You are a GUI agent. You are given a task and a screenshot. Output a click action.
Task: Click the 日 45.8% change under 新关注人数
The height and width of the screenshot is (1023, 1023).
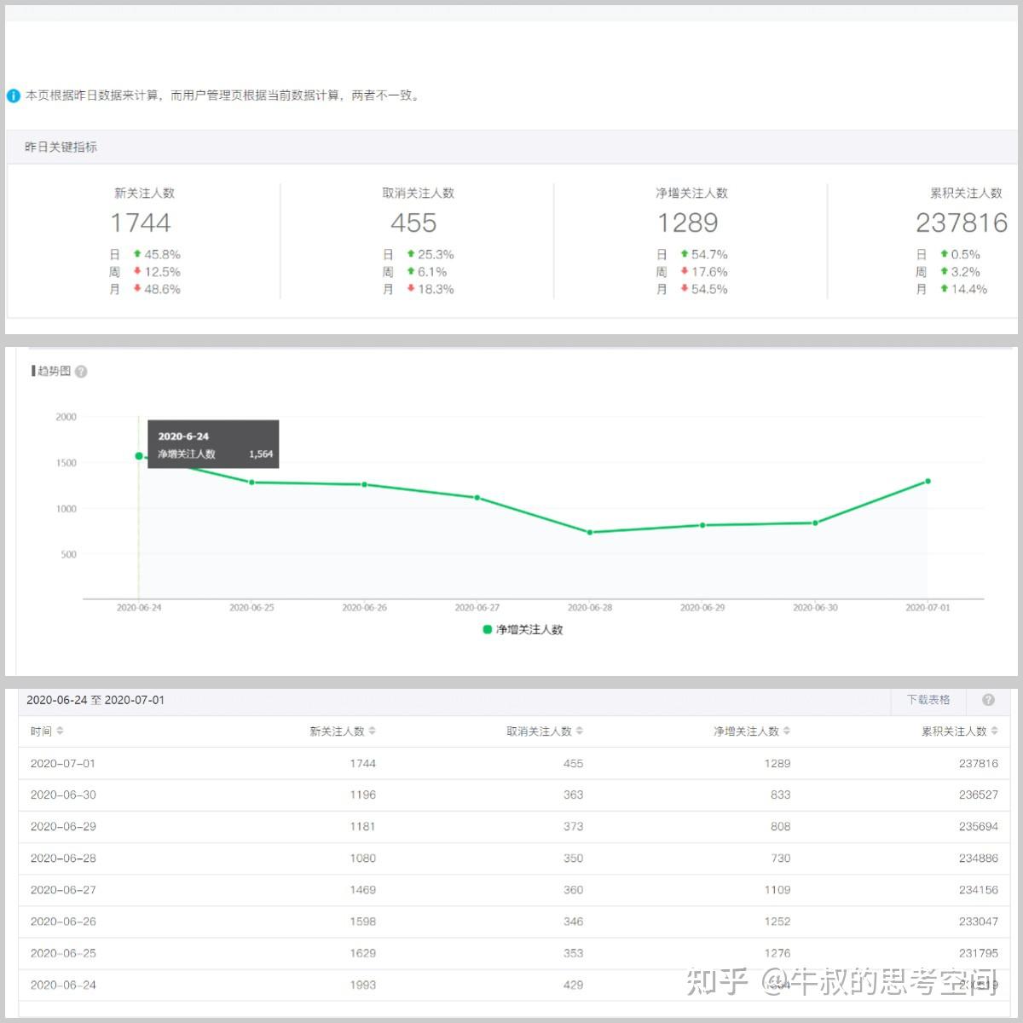(x=145, y=255)
